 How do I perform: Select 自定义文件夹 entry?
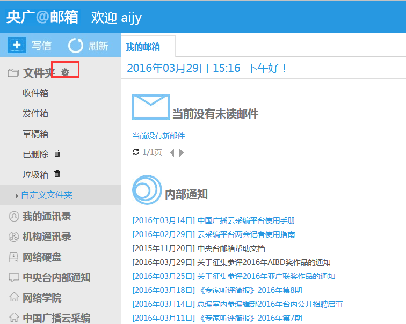pyautogui.click(x=47, y=195)
